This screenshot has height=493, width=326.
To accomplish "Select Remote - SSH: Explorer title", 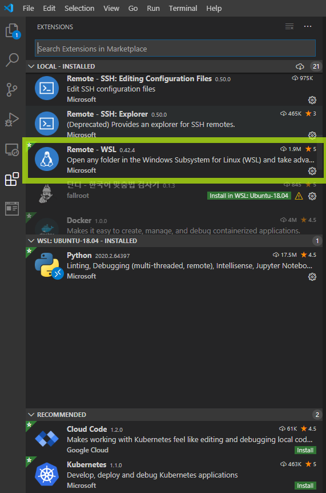I will tap(107, 114).
